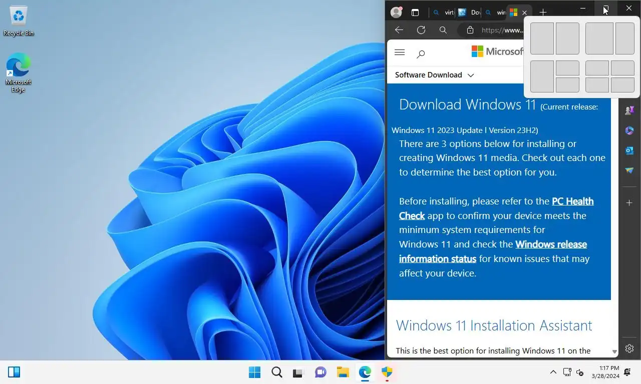Refresh the current Edge page
This screenshot has height=384, width=641.
point(421,30)
